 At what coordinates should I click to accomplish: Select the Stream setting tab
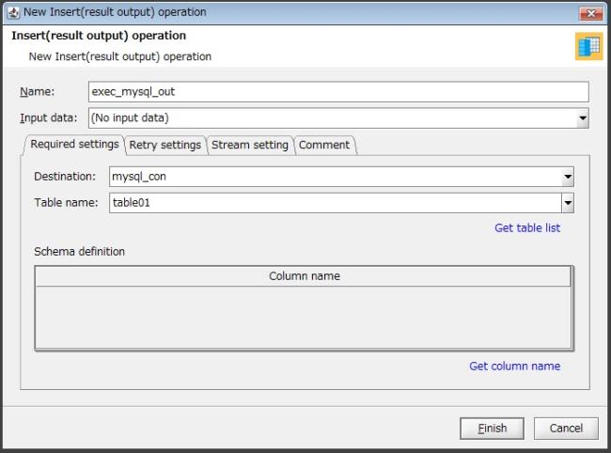point(249,145)
